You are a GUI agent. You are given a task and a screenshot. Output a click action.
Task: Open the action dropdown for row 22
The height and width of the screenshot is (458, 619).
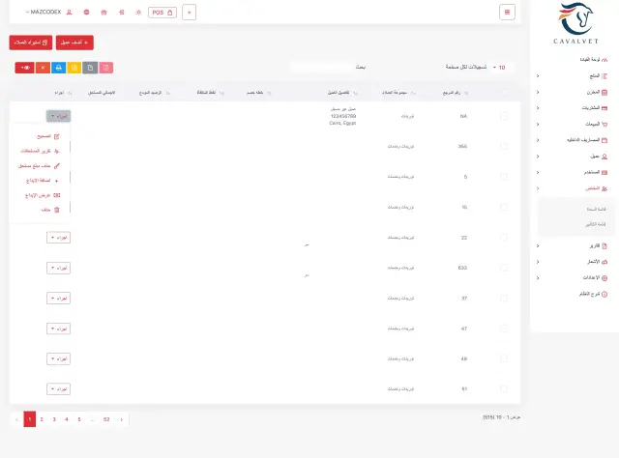click(x=58, y=238)
